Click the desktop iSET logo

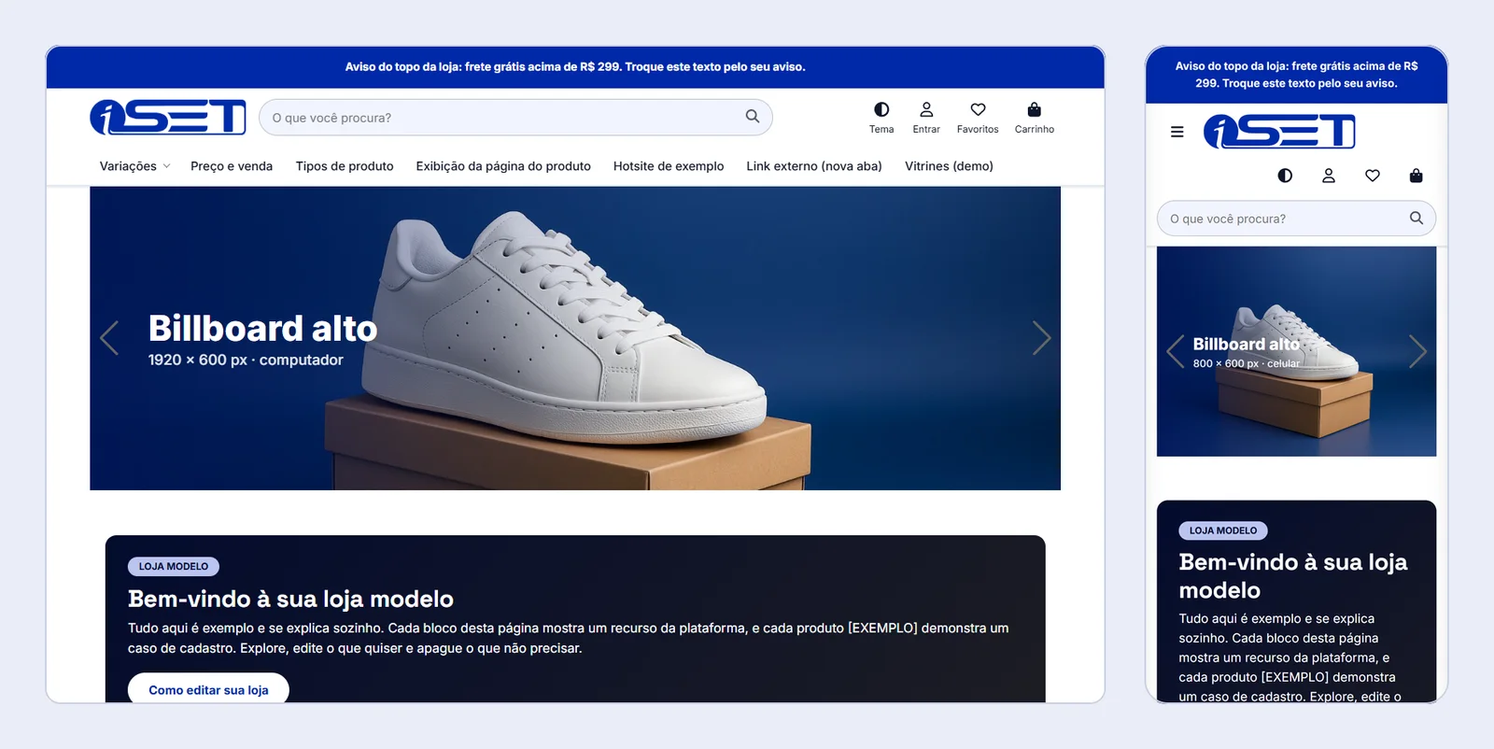[168, 118]
